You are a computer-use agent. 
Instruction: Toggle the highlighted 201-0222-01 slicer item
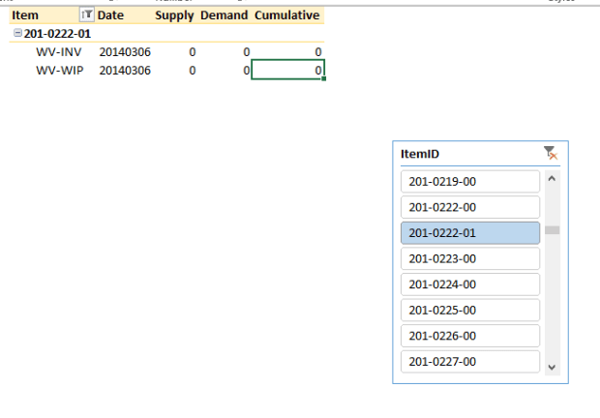pos(469,233)
